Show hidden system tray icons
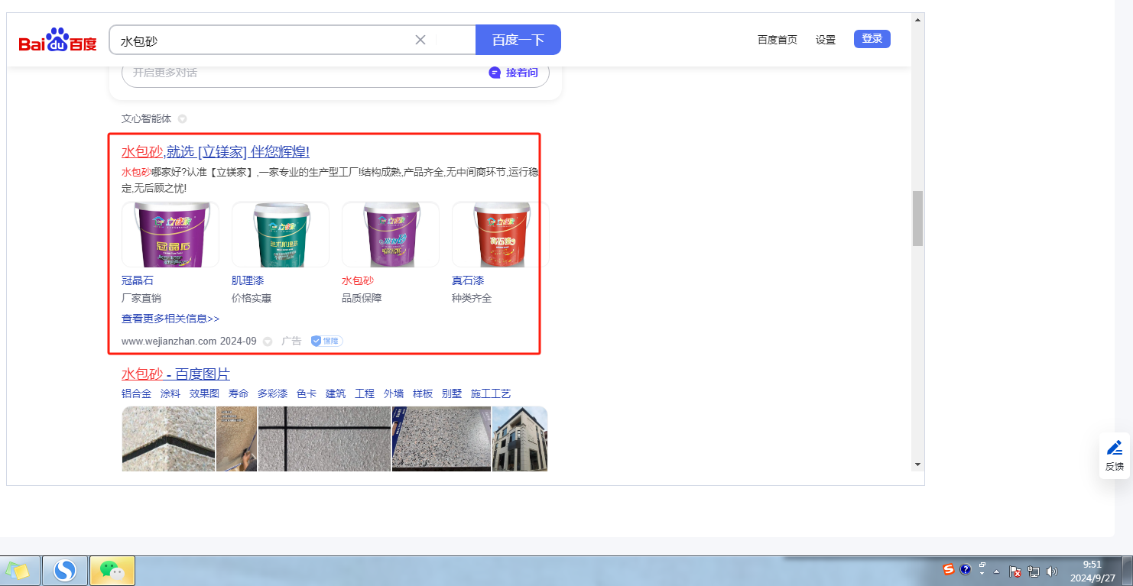 [x=996, y=571]
